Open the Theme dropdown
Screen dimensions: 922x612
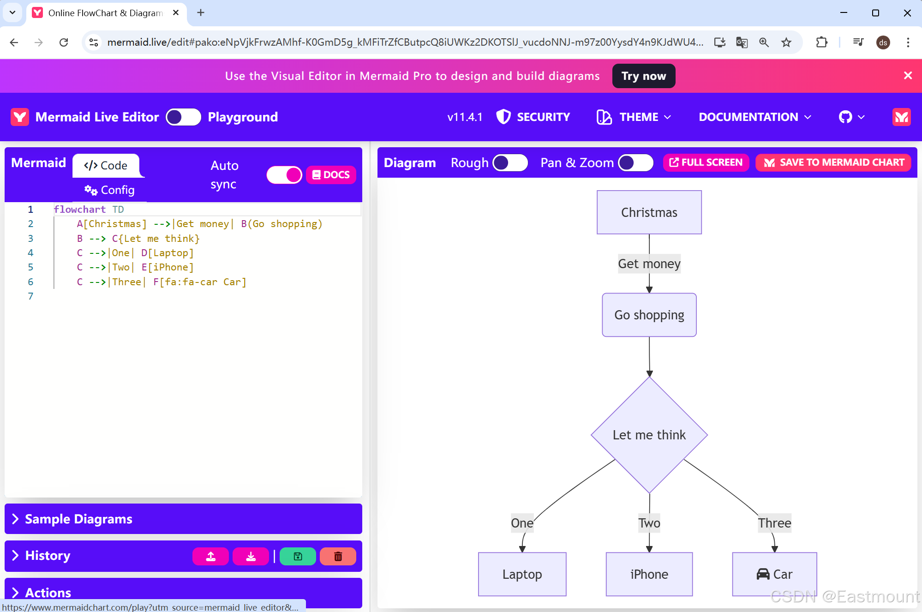click(x=634, y=117)
